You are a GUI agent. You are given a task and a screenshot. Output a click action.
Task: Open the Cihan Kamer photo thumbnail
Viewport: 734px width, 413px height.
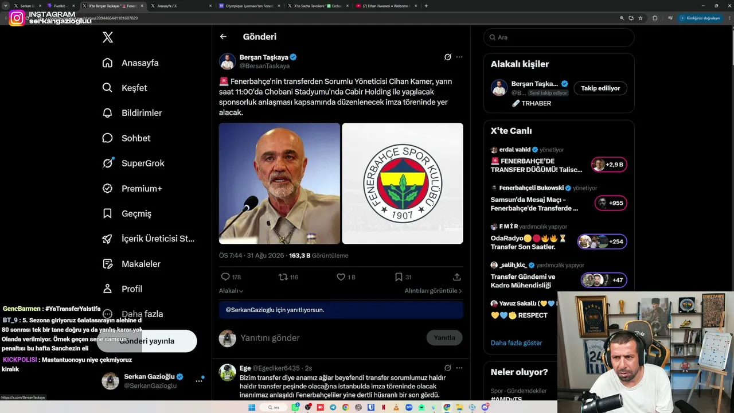[x=279, y=184]
